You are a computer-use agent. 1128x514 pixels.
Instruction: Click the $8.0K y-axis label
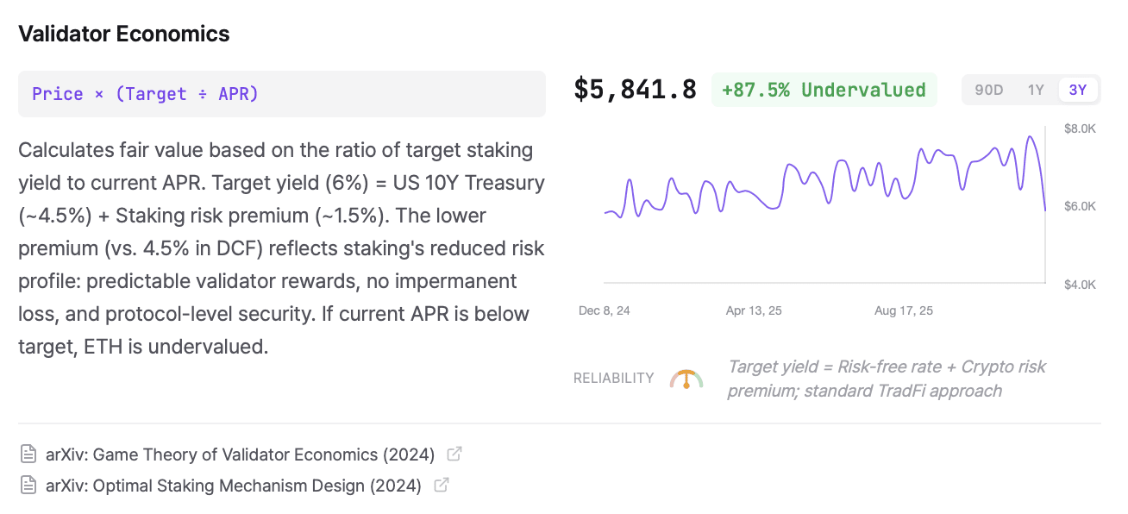coord(1080,129)
